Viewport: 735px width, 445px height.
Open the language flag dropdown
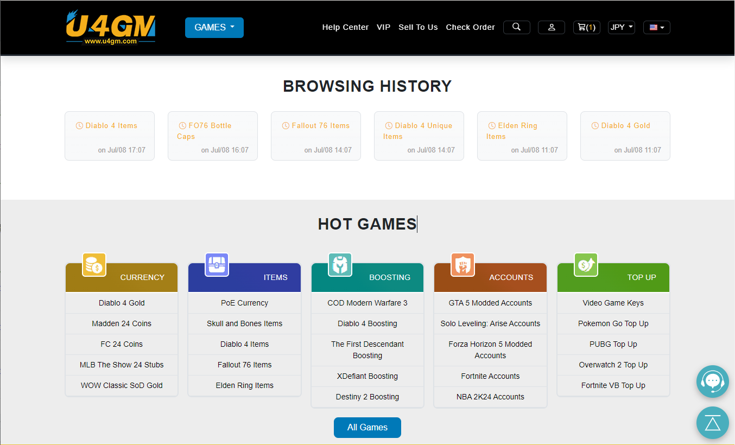(x=657, y=27)
